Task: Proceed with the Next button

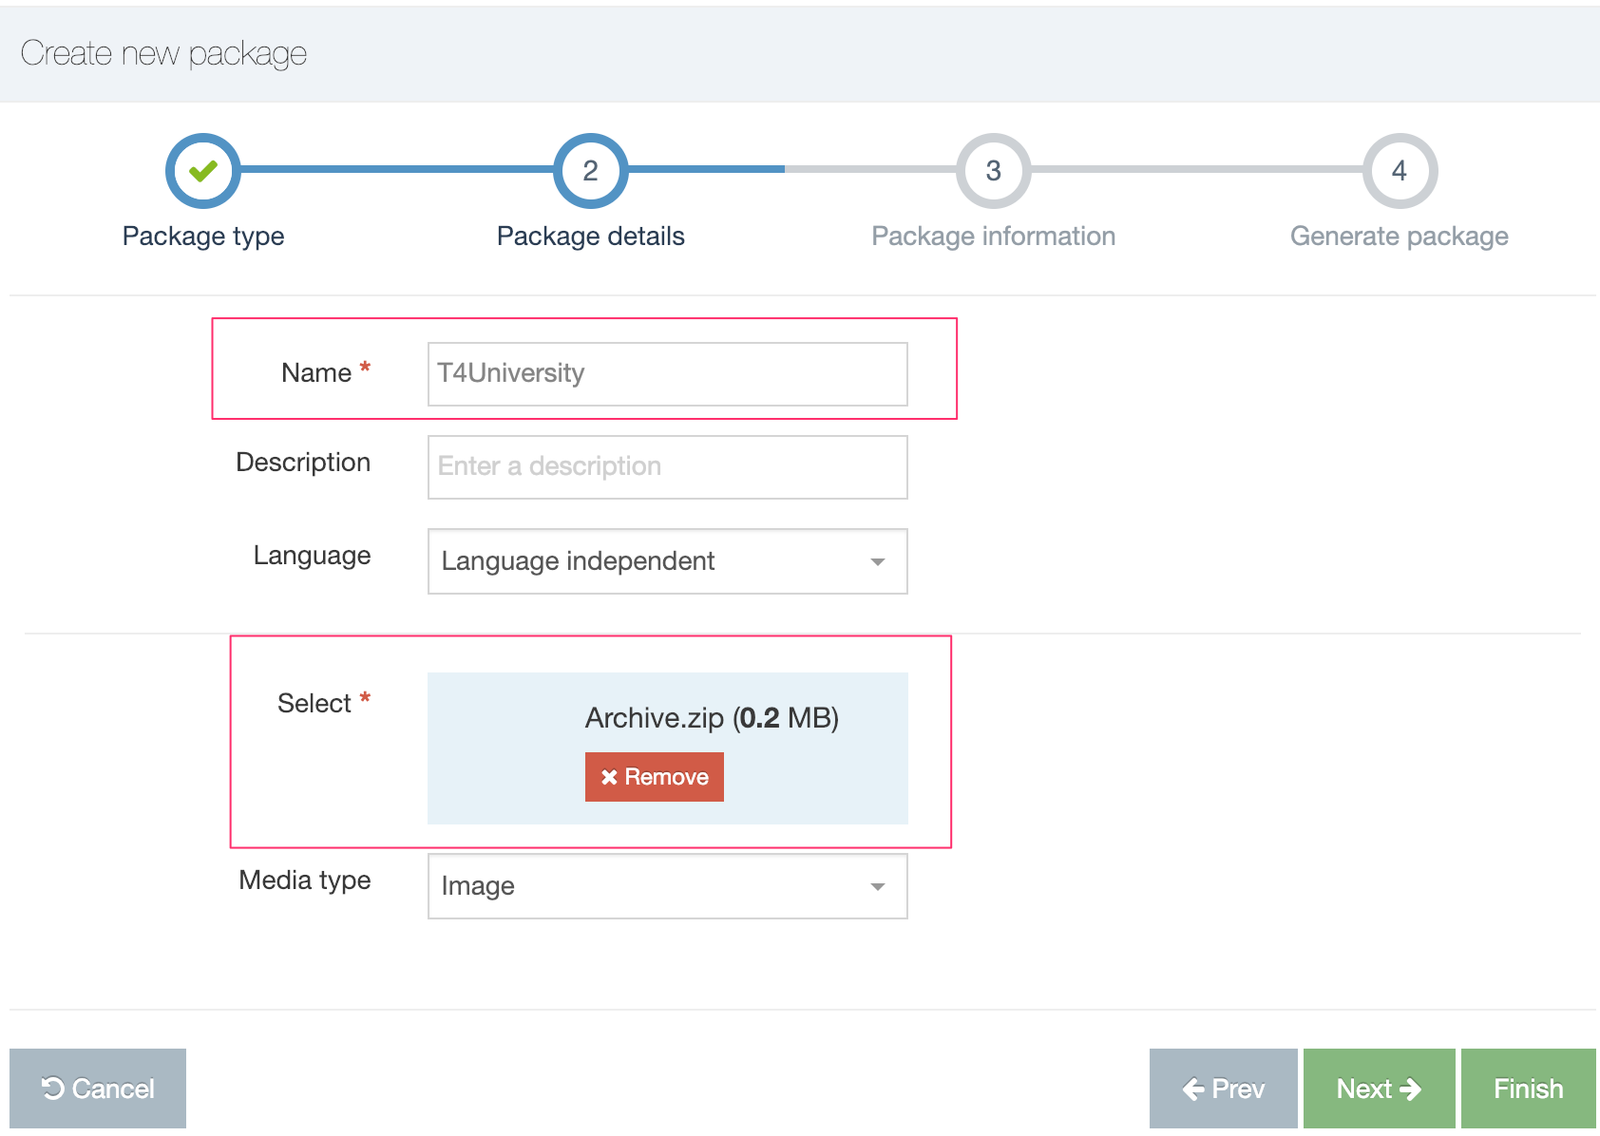Action: pos(1379,1089)
